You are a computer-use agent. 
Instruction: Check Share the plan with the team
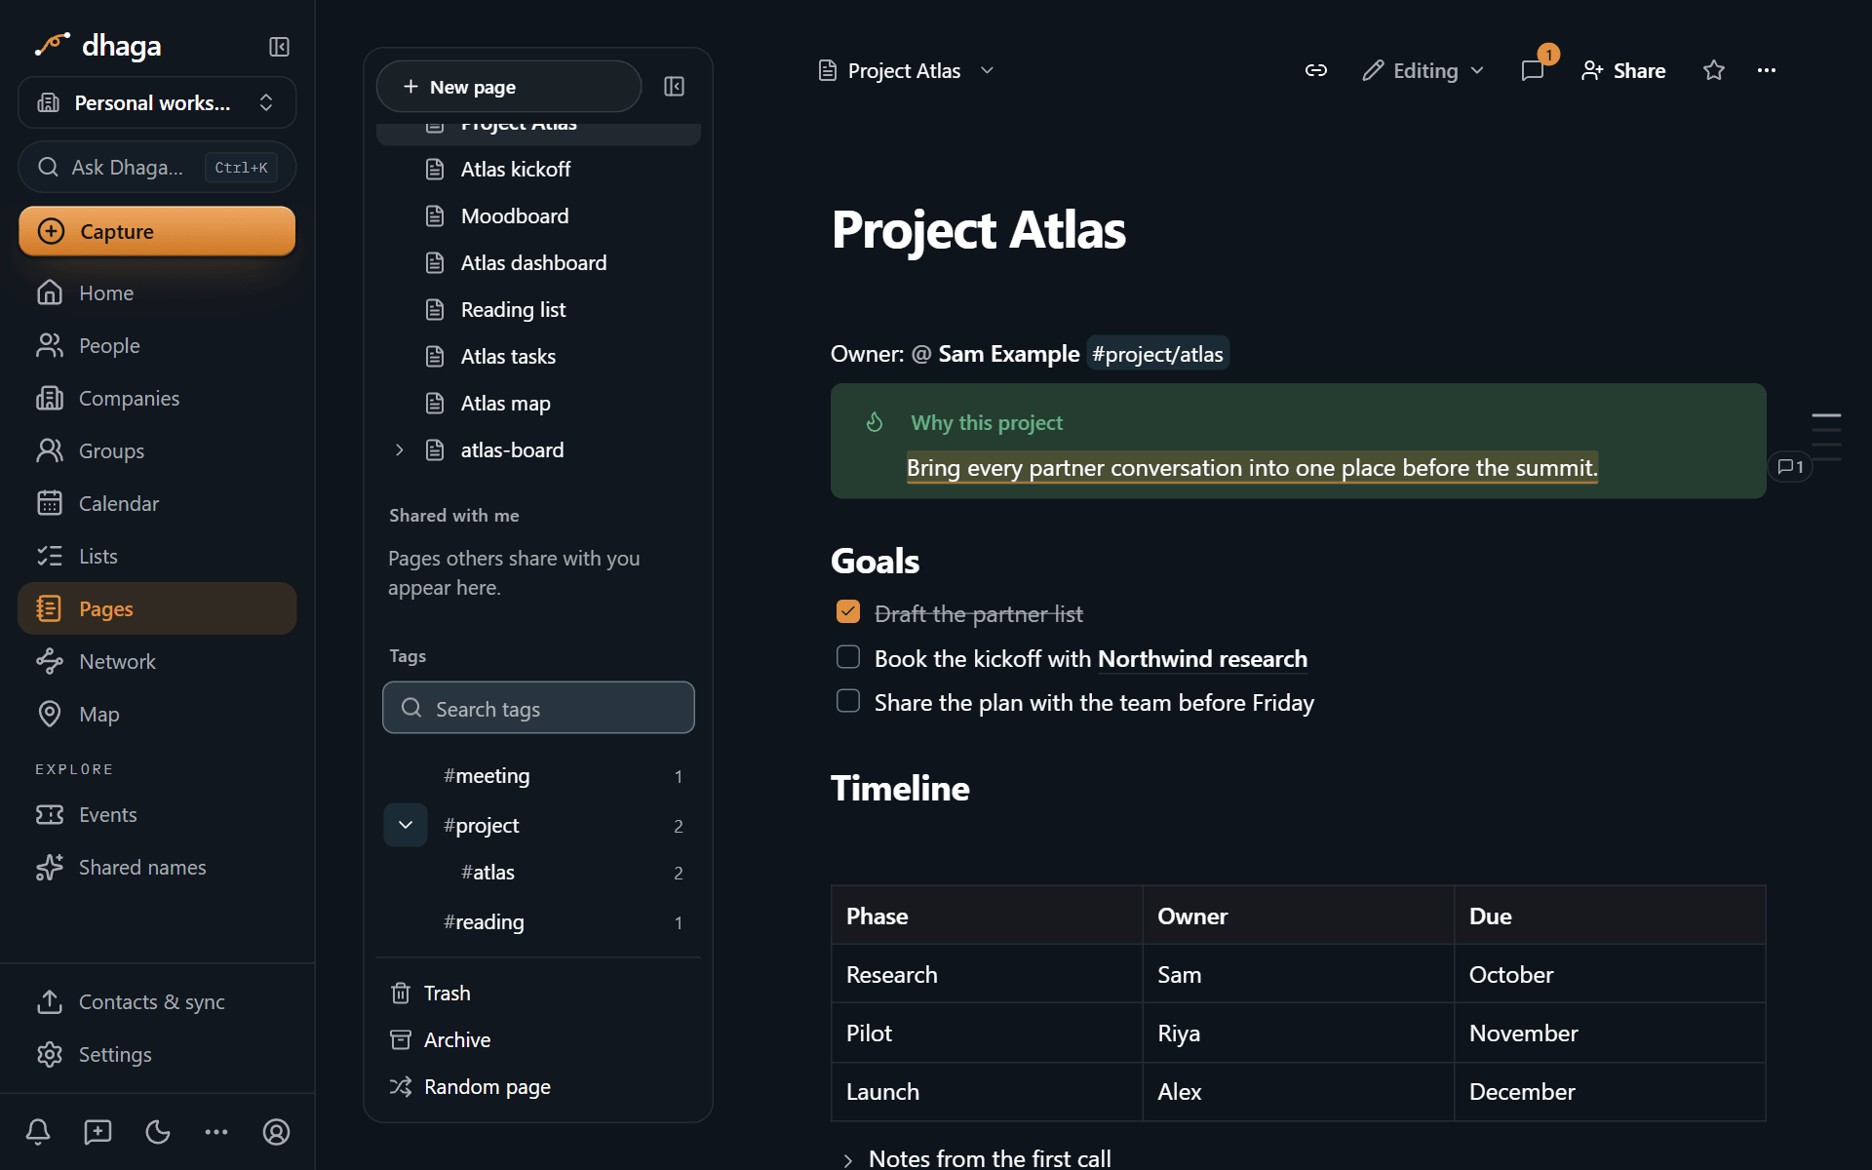point(848,701)
